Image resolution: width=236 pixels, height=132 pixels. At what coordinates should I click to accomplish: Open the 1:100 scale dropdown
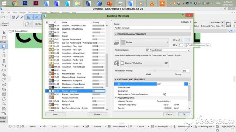[84, 126]
